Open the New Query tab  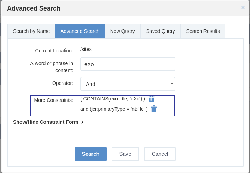[x=123, y=31]
